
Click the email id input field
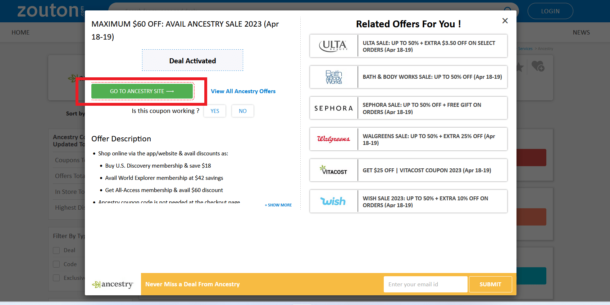tap(425, 284)
